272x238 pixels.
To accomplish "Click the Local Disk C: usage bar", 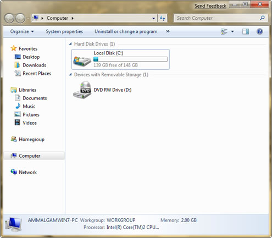I will point(130,59).
